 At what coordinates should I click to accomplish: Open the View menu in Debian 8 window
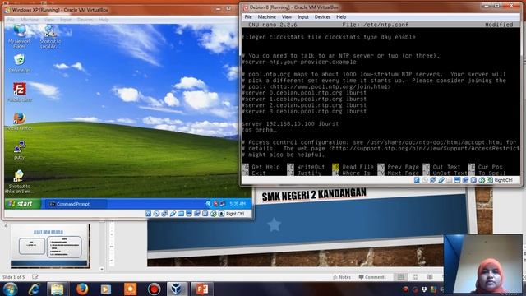(x=286, y=16)
